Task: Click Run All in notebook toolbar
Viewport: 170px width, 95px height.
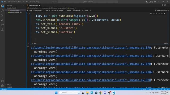Action: click(x=47, y=11)
